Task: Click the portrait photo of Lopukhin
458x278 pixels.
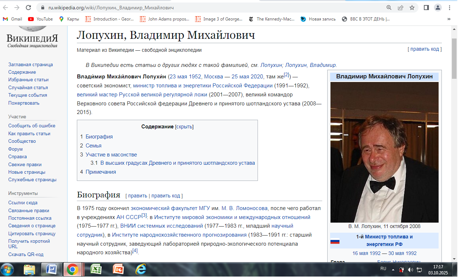Action: (x=384, y=152)
